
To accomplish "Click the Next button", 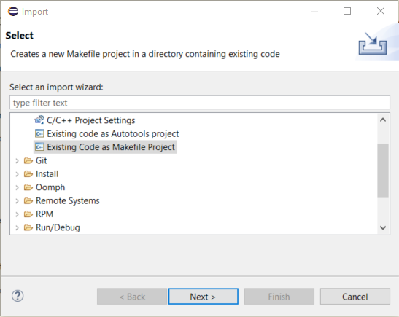I will coord(204,297).
